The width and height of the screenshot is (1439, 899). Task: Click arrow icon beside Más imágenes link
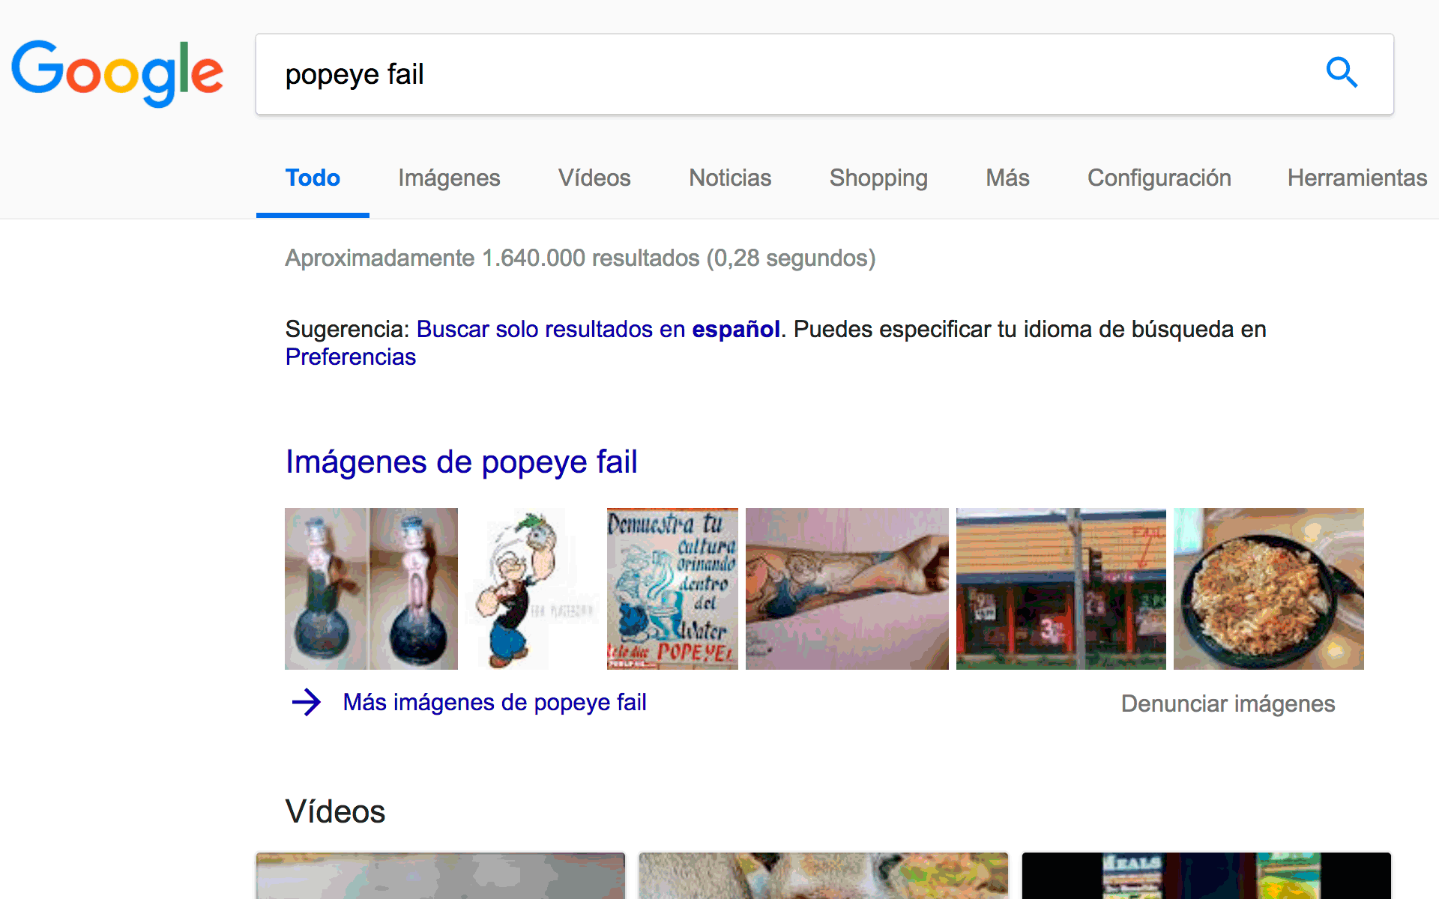click(x=306, y=703)
